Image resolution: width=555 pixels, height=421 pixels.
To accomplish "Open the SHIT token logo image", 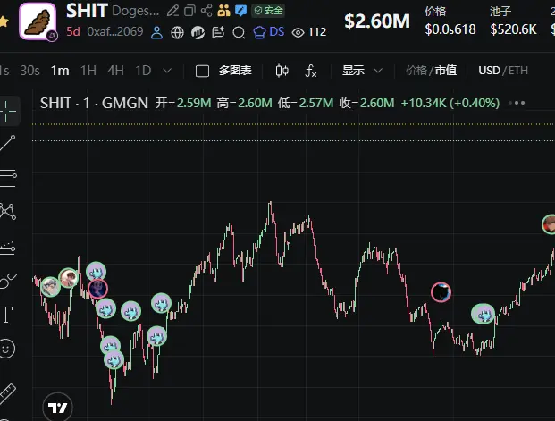I will 38,21.
